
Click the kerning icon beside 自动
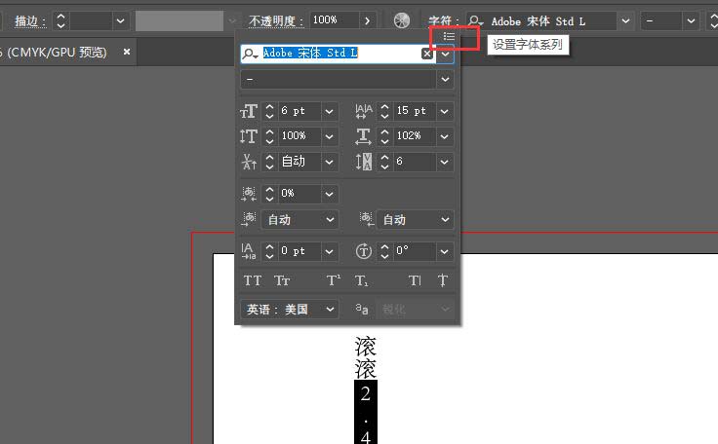pos(249,162)
